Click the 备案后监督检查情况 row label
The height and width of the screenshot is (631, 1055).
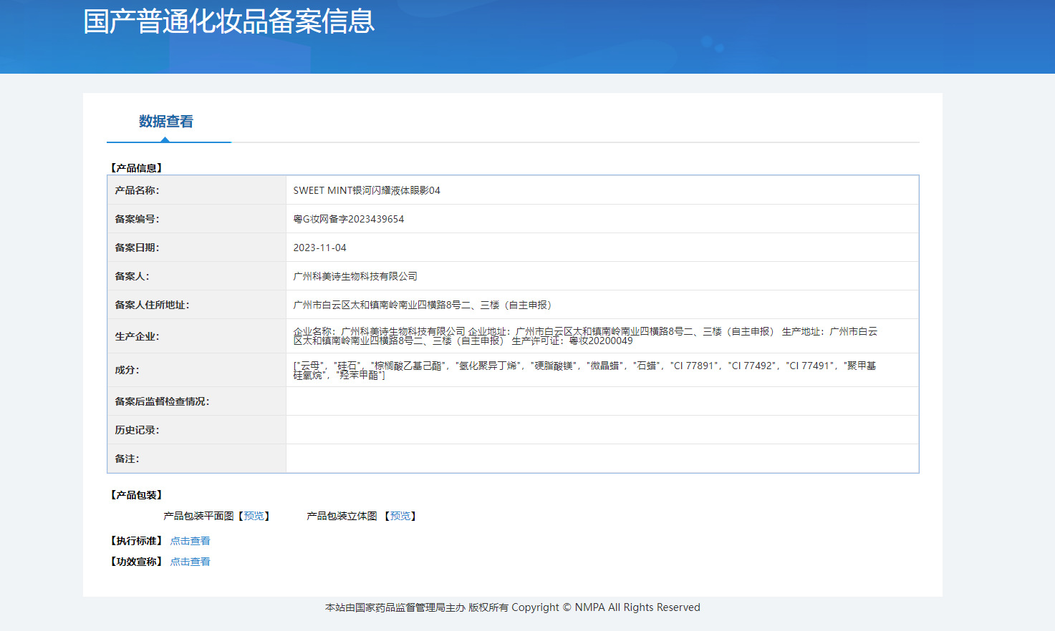162,401
